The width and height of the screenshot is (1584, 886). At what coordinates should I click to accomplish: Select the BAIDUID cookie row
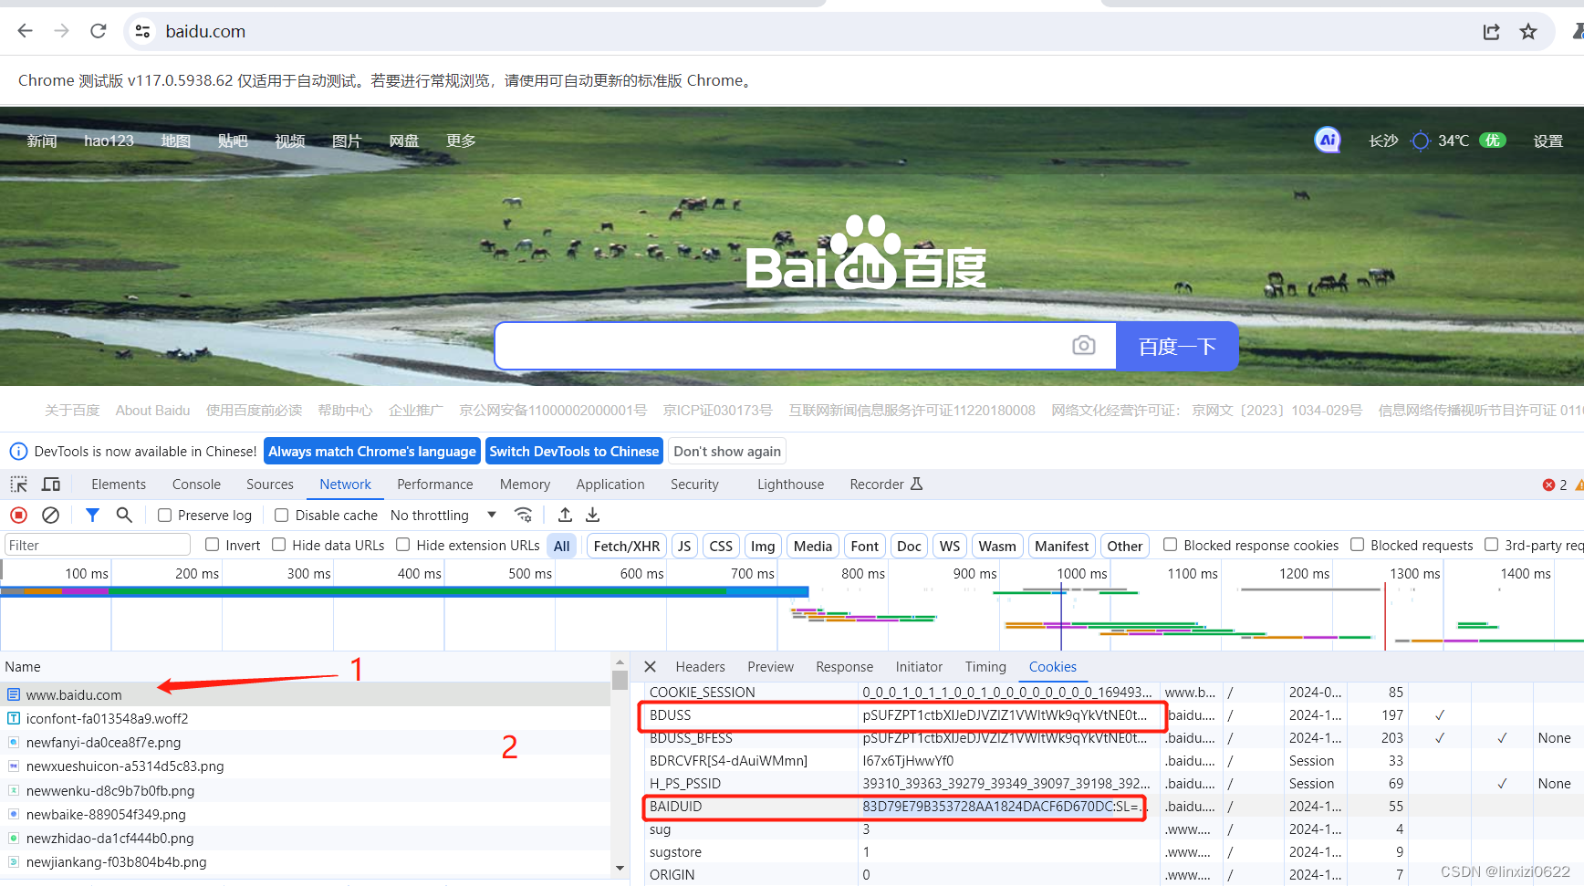pyautogui.click(x=1113, y=807)
